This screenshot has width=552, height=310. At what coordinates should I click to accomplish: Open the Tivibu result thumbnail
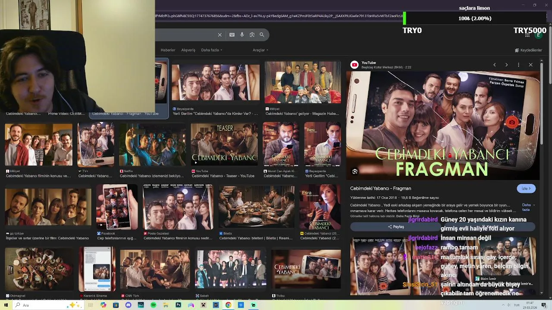[x=306, y=270]
